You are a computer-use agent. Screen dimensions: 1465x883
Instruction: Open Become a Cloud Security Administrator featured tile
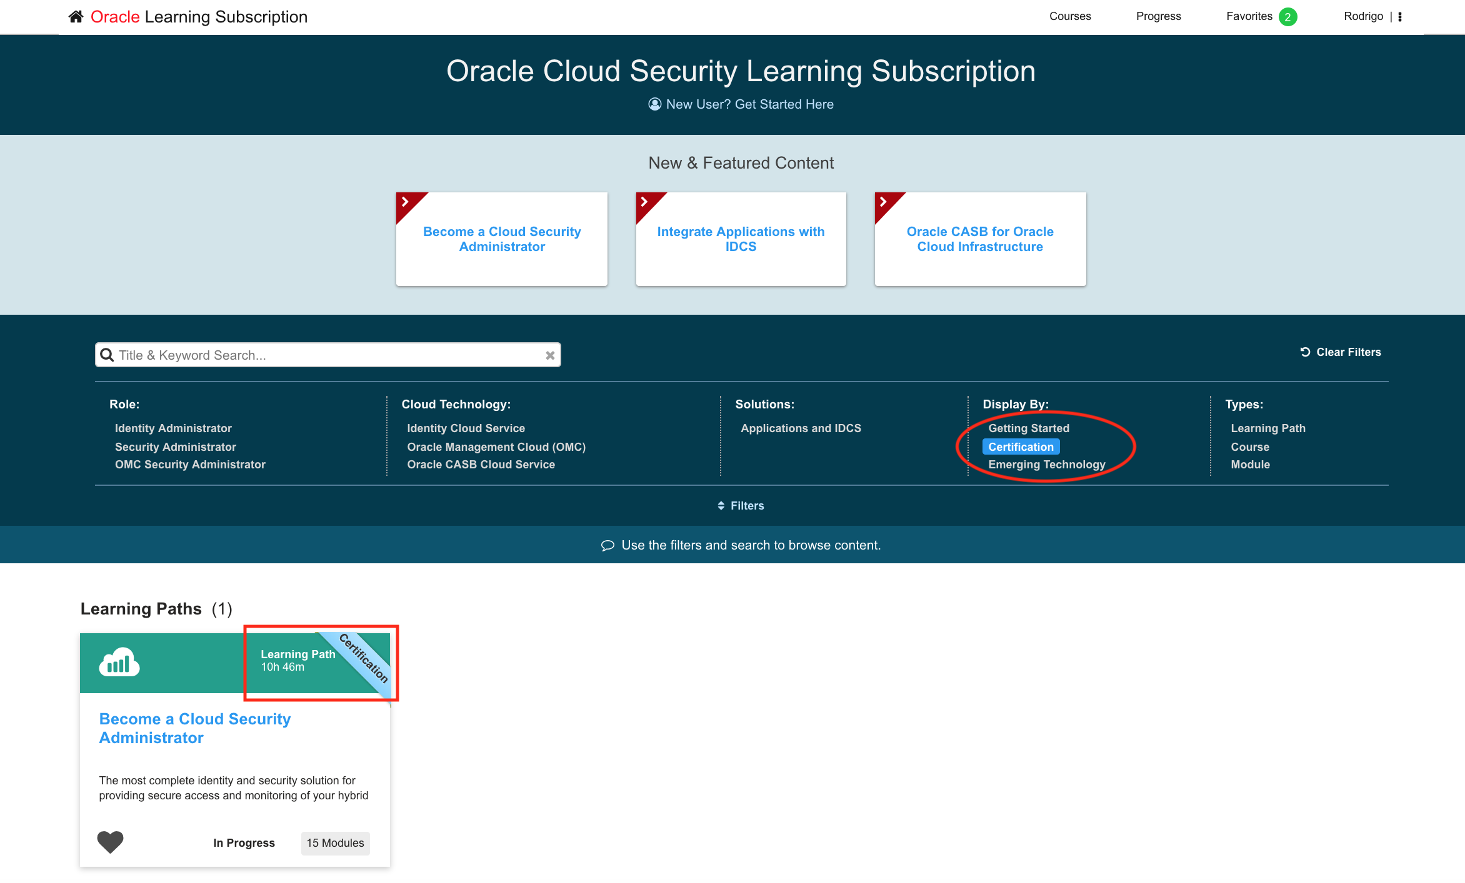[x=502, y=239]
